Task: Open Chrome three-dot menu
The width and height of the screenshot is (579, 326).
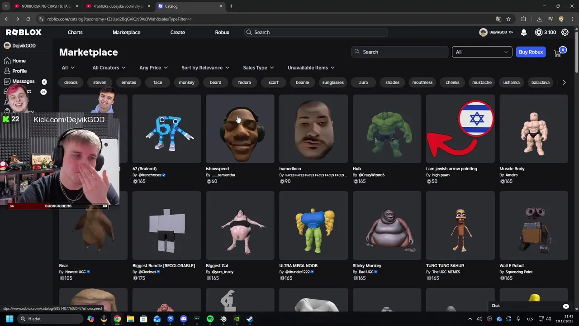Action: [572, 19]
